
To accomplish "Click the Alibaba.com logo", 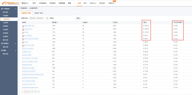I will click(x=11, y=3).
